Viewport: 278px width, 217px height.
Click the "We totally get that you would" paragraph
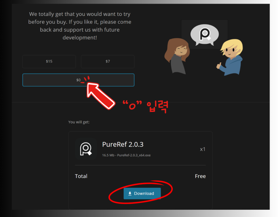point(80,26)
